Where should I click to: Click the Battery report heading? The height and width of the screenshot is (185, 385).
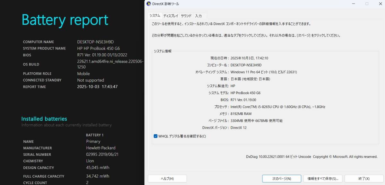coord(64,20)
